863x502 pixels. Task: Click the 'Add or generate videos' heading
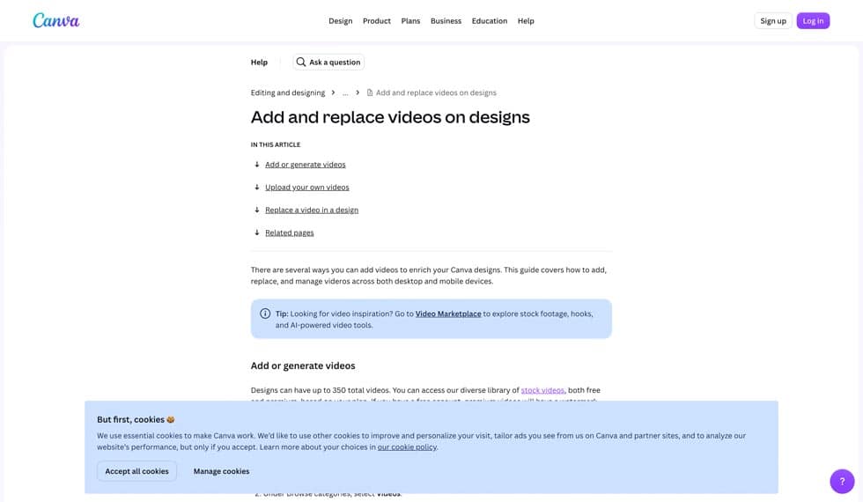303,365
